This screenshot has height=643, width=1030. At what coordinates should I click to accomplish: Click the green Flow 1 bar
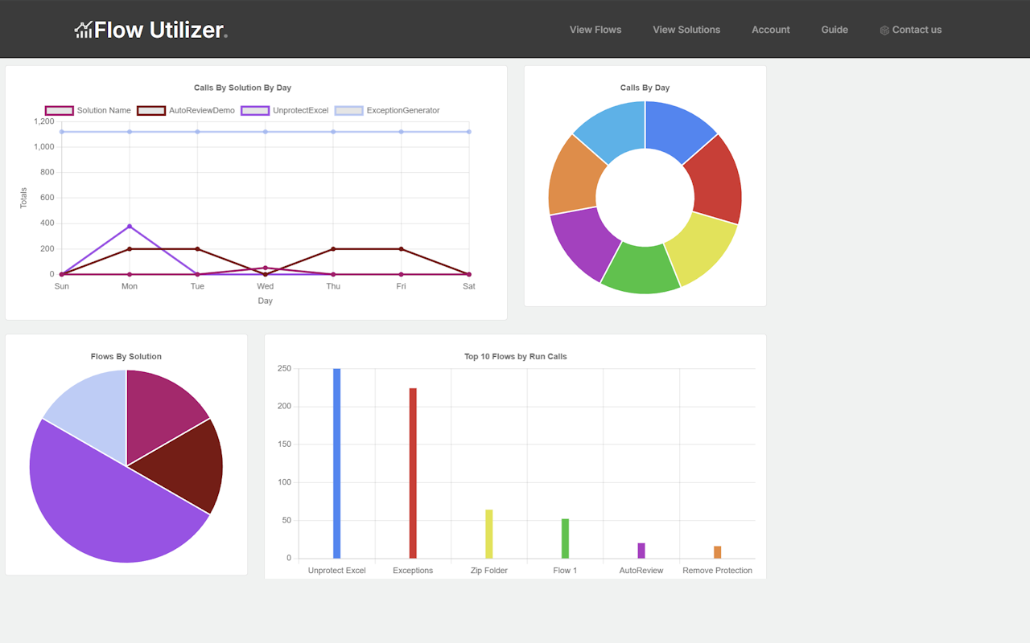(x=565, y=539)
